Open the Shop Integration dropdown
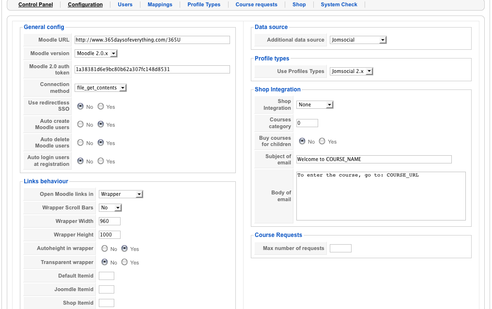The image size is (492, 309). [x=315, y=105]
